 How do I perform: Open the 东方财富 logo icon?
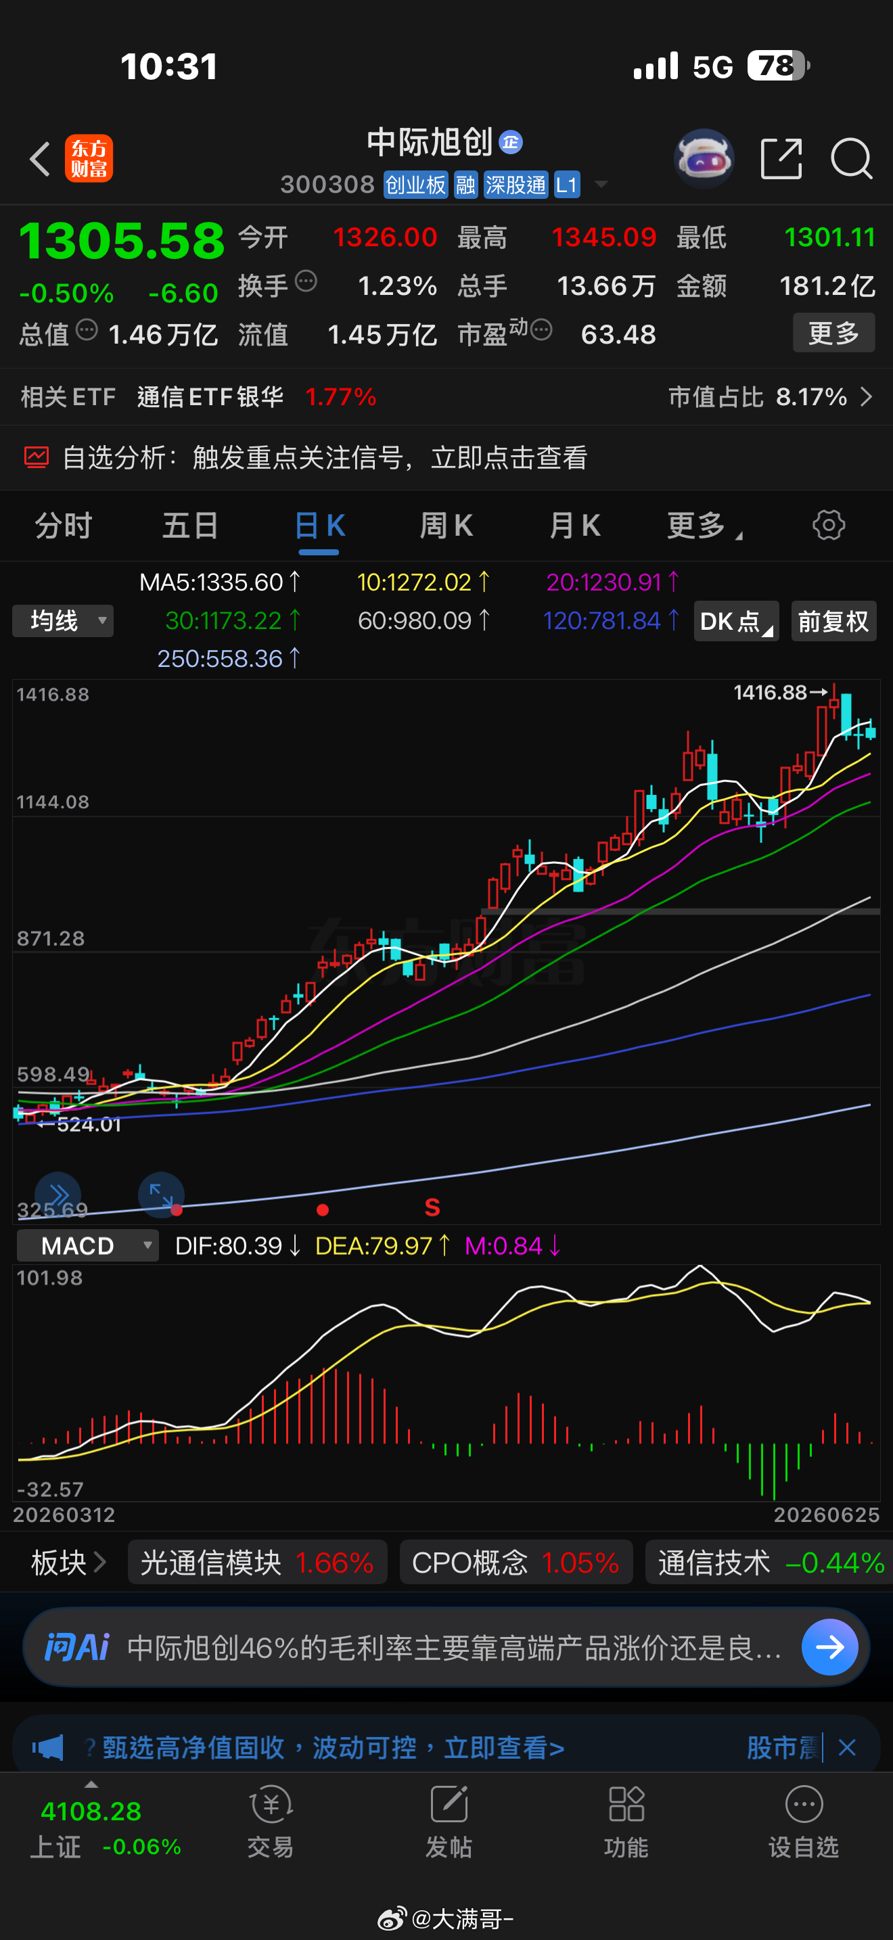coord(89,159)
